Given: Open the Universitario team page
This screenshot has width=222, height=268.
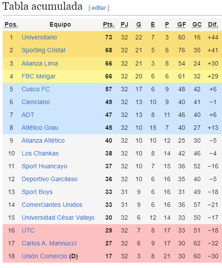Looking at the screenshot, I should tap(39, 37).
